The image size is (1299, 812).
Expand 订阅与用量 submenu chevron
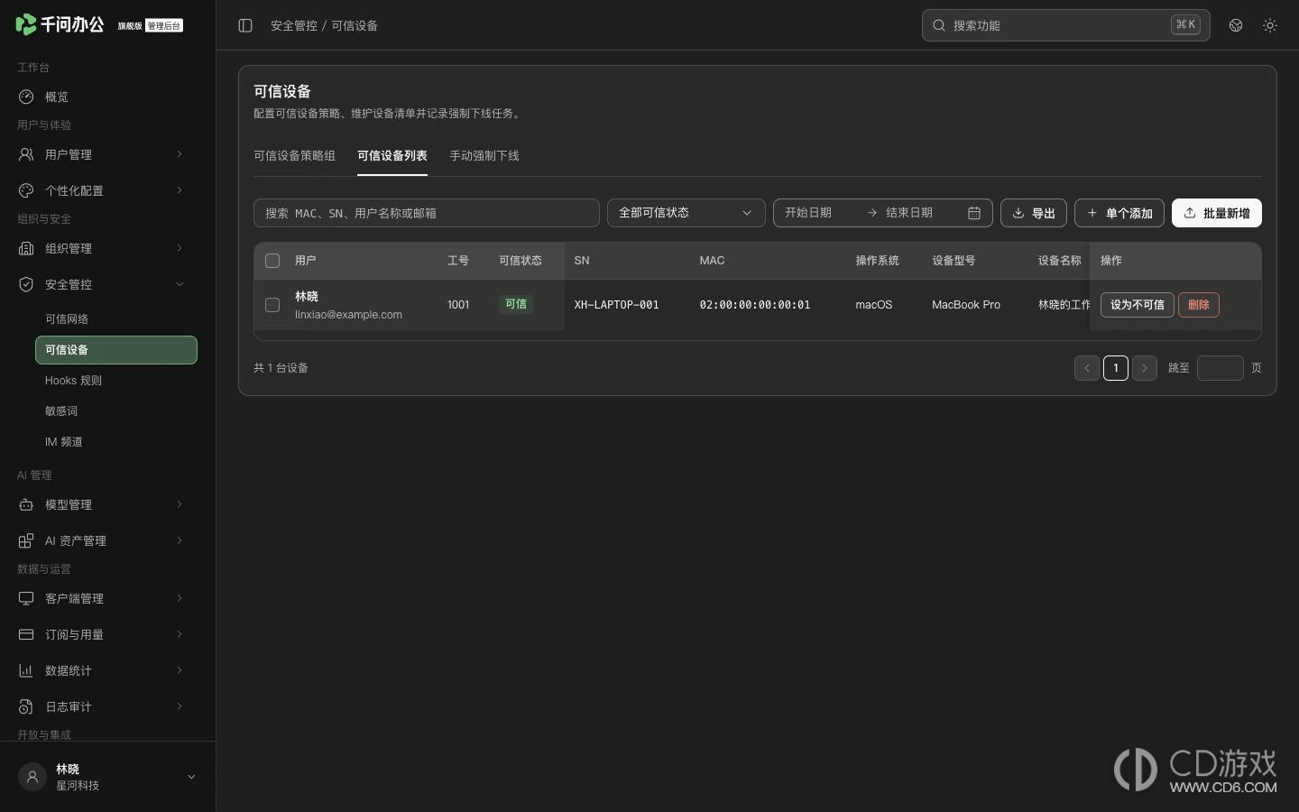pyautogui.click(x=180, y=634)
